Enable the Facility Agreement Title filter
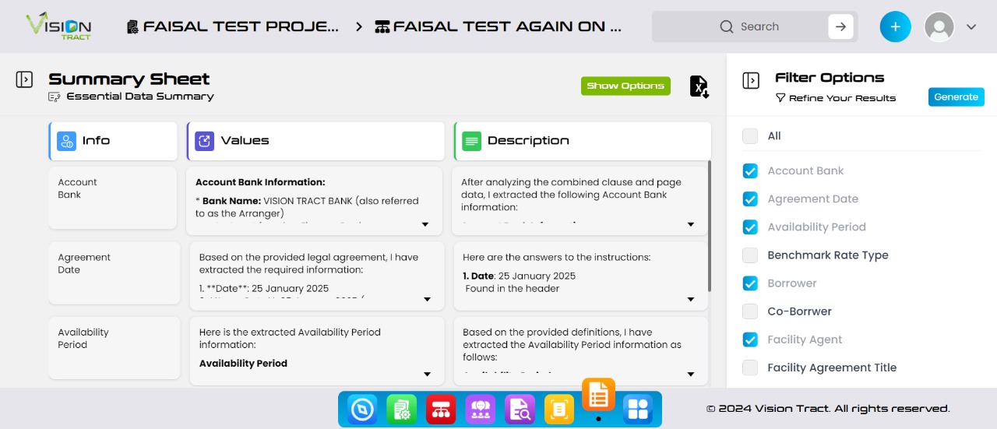 (x=750, y=367)
